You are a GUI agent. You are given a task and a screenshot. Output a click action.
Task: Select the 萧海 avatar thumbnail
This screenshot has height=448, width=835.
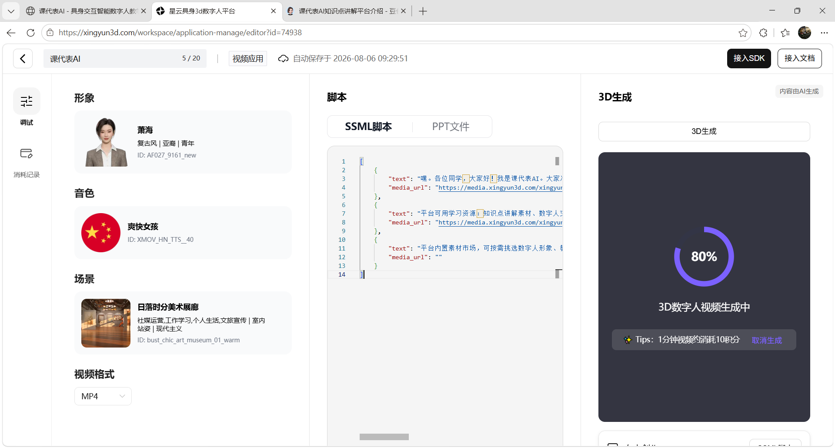coord(107,142)
